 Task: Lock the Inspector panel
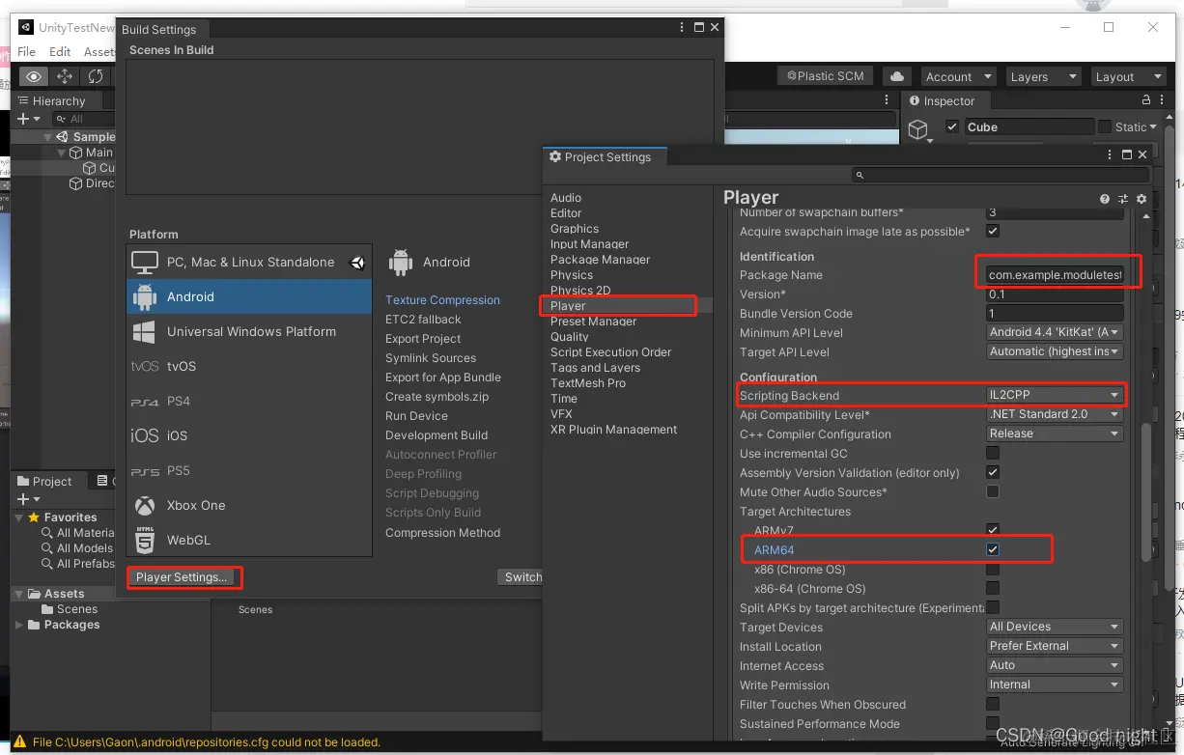coord(1146,100)
